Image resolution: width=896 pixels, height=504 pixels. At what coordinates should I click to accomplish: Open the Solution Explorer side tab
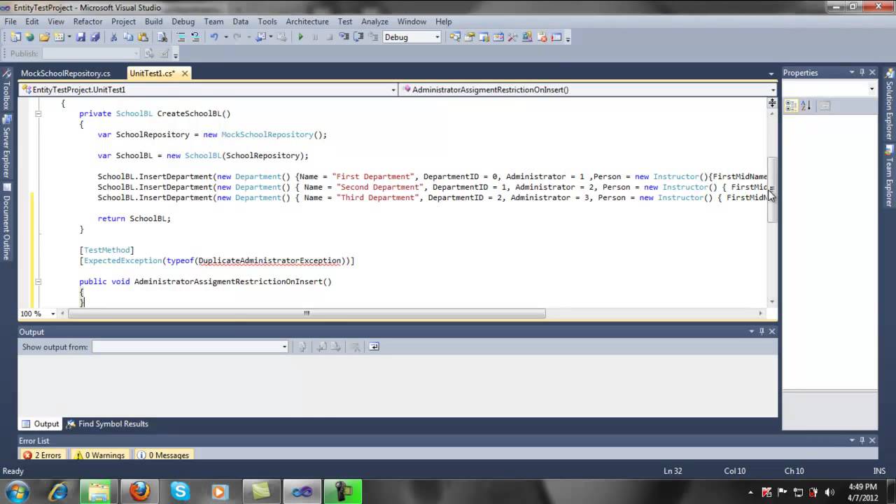tap(890, 104)
